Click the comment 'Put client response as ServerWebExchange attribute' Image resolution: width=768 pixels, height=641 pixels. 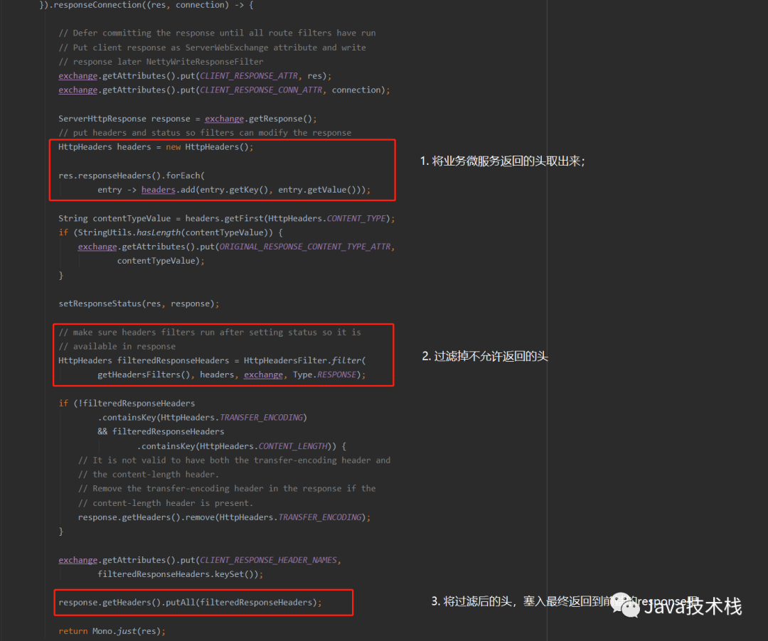coord(212,48)
